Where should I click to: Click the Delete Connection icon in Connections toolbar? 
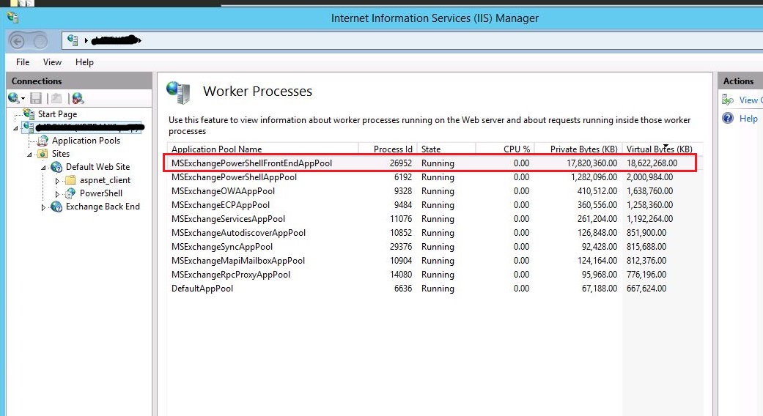pos(78,99)
